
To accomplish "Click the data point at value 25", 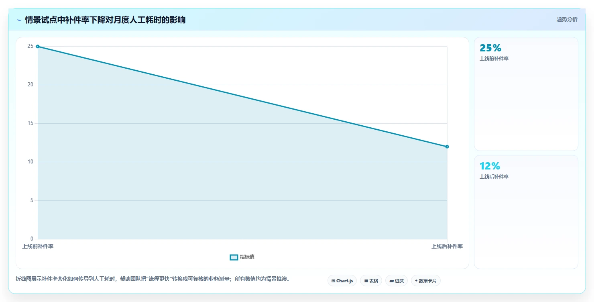I will pyautogui.click(x=38, y=47).
